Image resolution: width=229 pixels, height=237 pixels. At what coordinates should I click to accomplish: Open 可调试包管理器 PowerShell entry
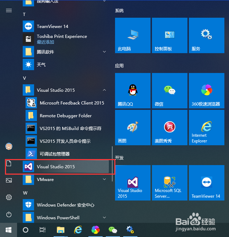67,154
